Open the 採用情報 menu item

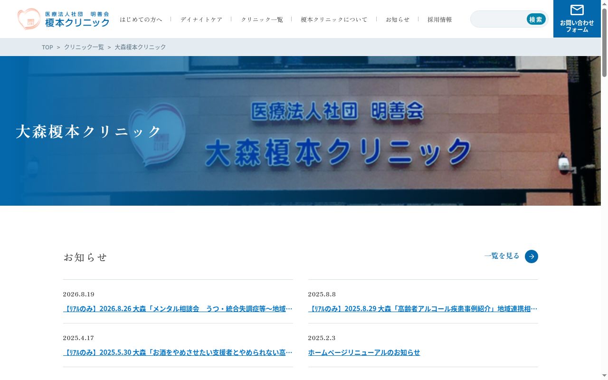click(x=440, y=19)
